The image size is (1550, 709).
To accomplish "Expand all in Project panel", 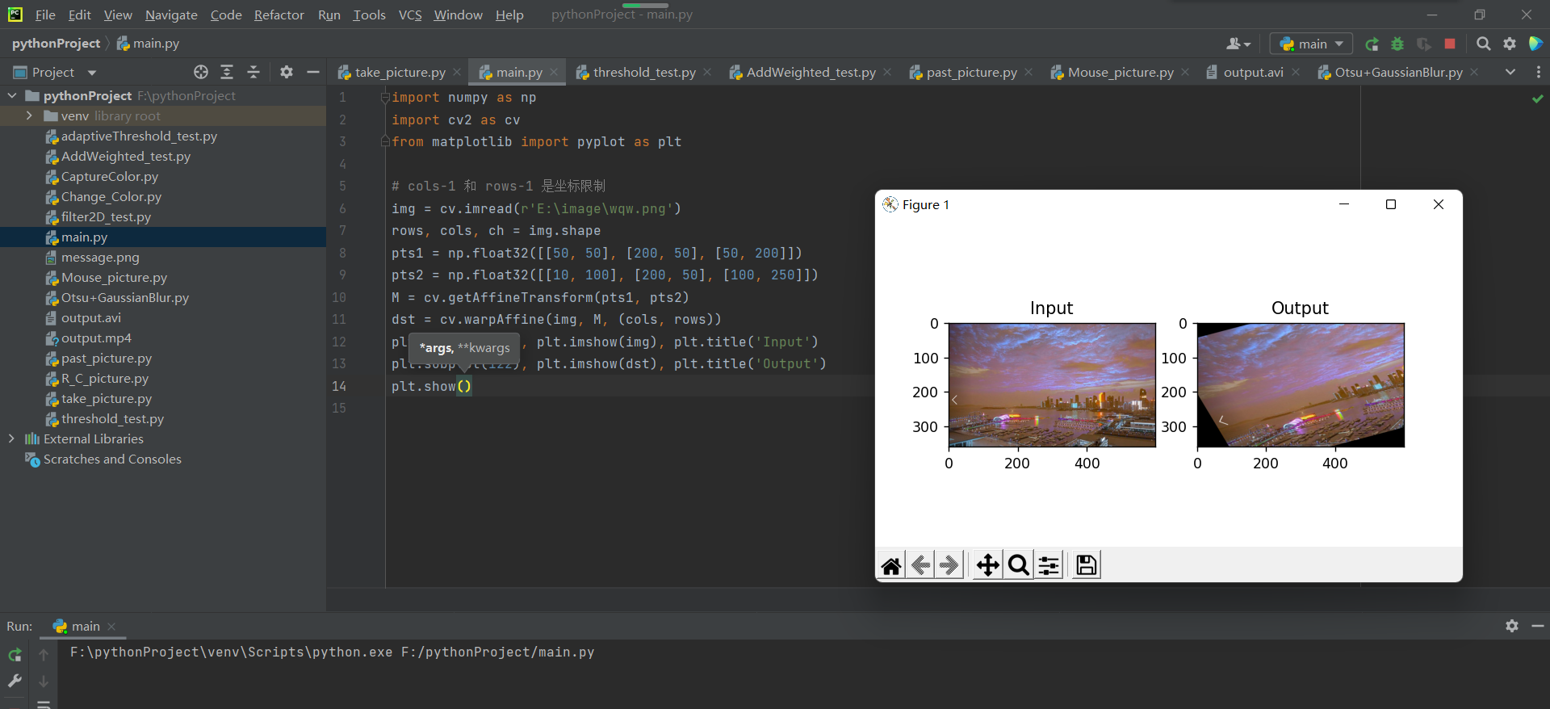I will click(227, 72).
